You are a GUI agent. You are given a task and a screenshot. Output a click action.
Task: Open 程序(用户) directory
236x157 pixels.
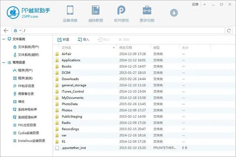tap(23, 70)
